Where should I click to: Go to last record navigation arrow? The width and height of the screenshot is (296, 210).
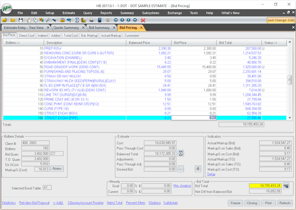click(x=135, y=20)
